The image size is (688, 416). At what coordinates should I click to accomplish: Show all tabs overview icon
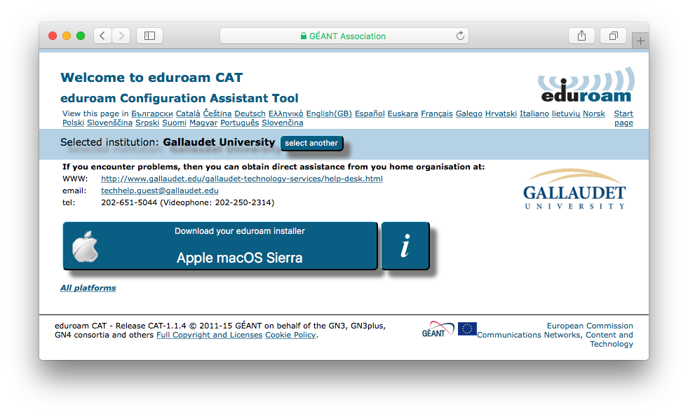(x=614, y=36)
